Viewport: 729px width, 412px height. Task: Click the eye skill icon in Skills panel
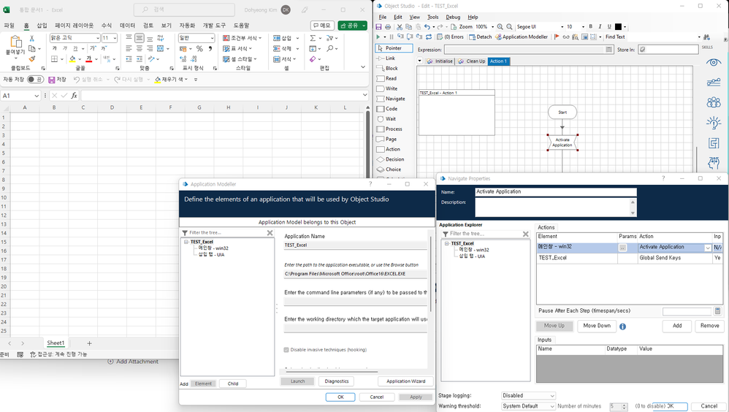[x=713, y=62]
